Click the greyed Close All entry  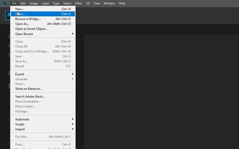point(43,46)
